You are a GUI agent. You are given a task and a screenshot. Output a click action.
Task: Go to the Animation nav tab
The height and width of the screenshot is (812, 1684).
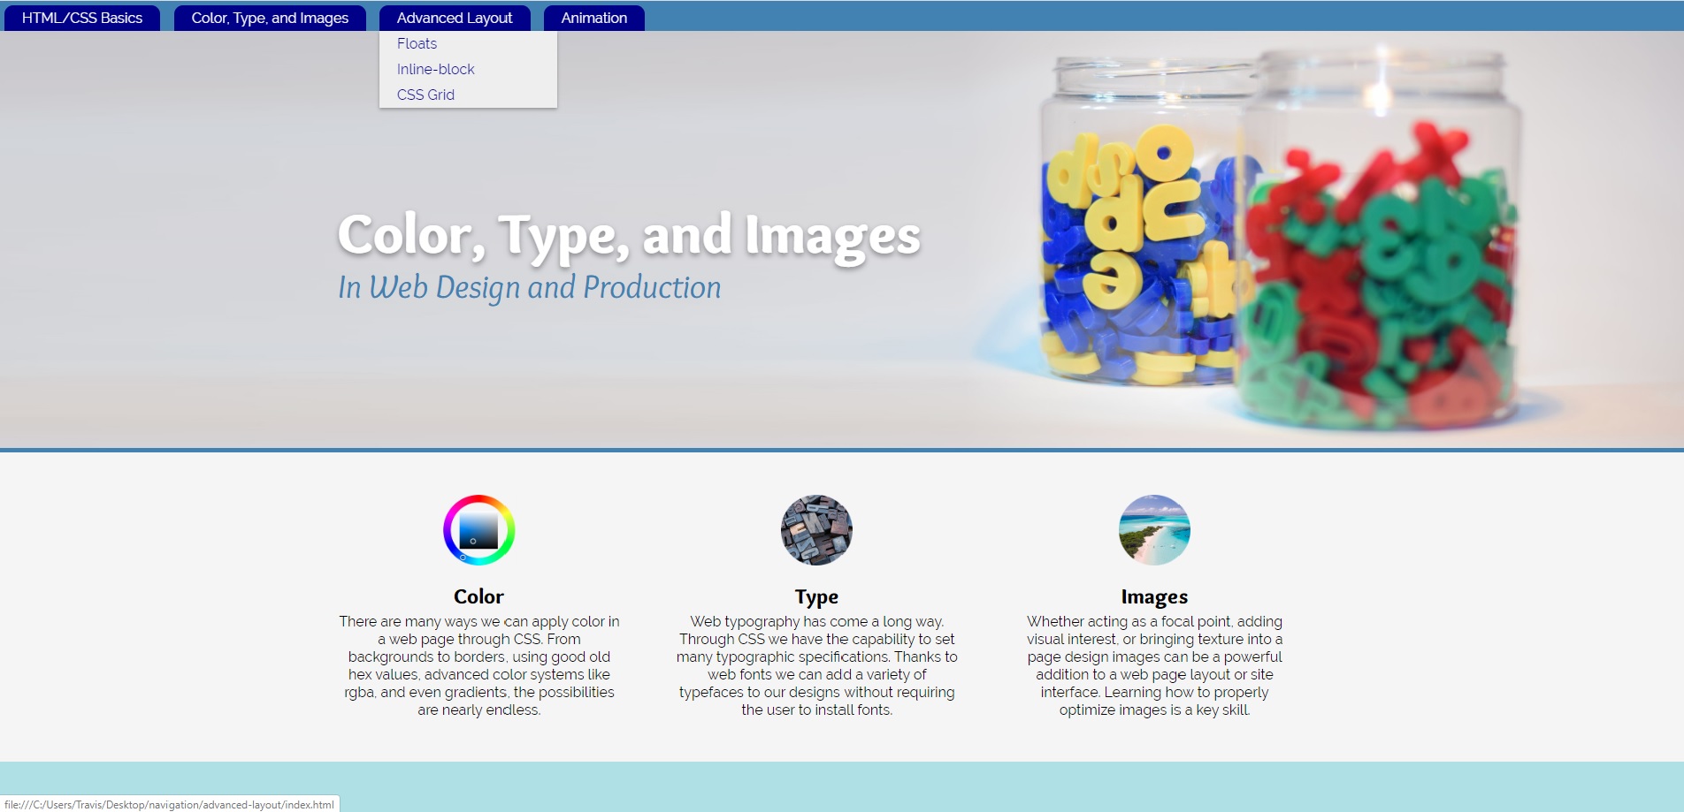[594, 18]
